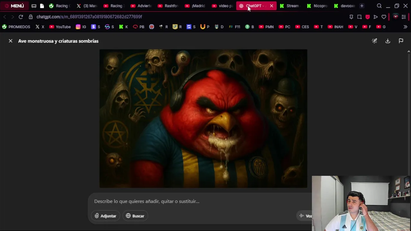Click the edit image wand icon
411x231 pixels.
click(374, 41)
